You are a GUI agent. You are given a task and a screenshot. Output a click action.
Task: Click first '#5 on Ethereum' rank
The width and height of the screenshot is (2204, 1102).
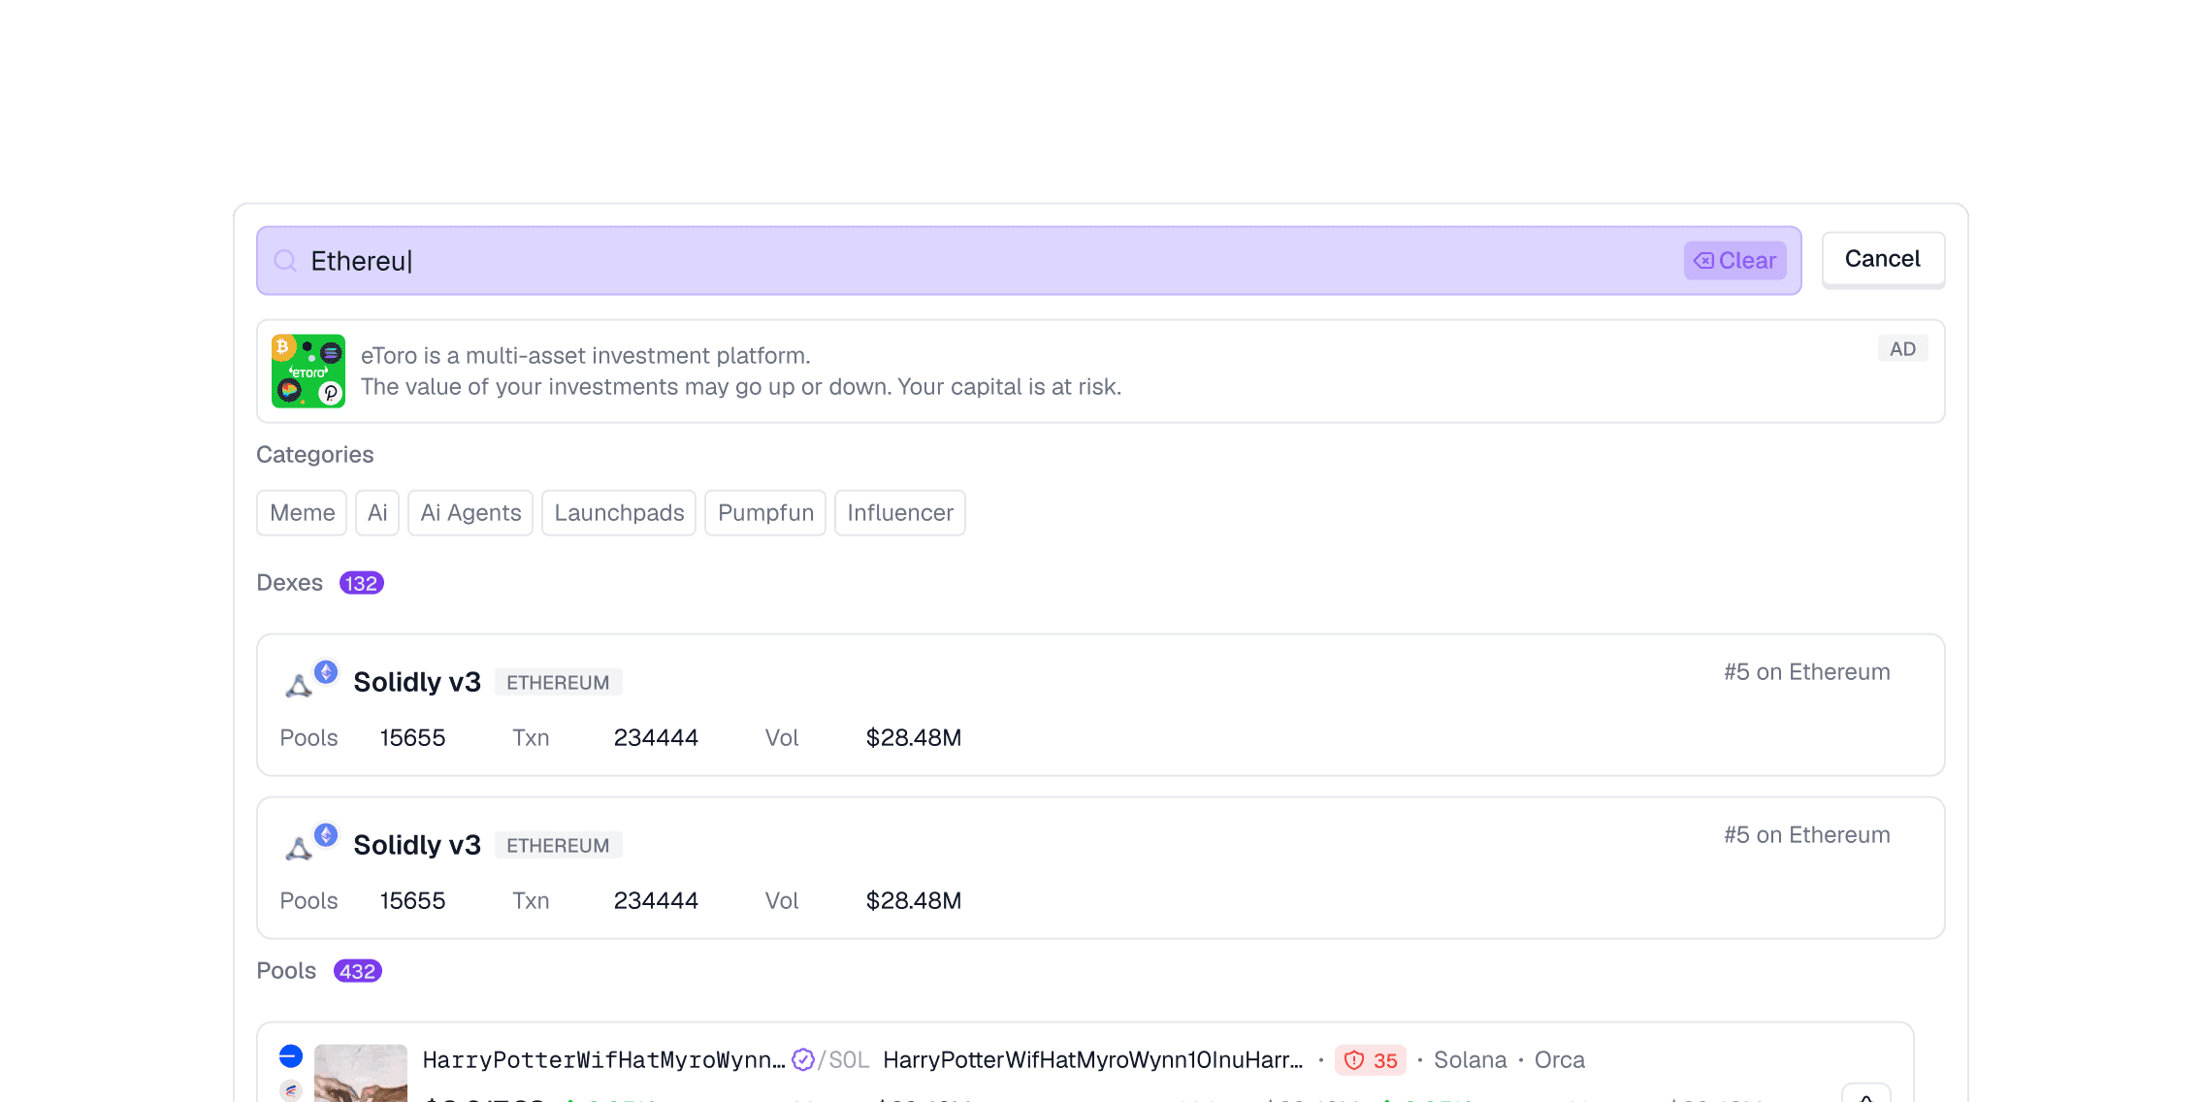pos(1807,672)
